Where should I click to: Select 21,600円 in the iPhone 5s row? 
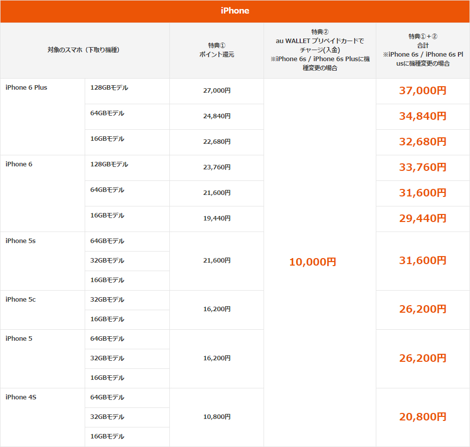click(x=217, y=261)
